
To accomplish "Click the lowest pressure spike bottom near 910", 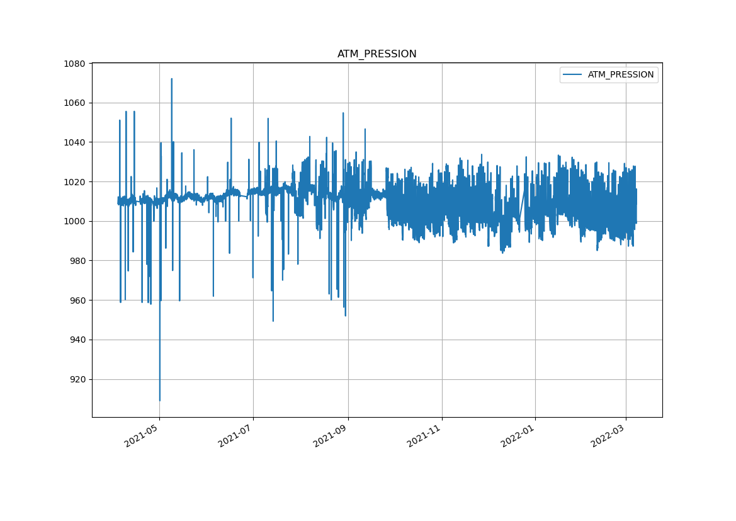I will click(x=159, y=399).
